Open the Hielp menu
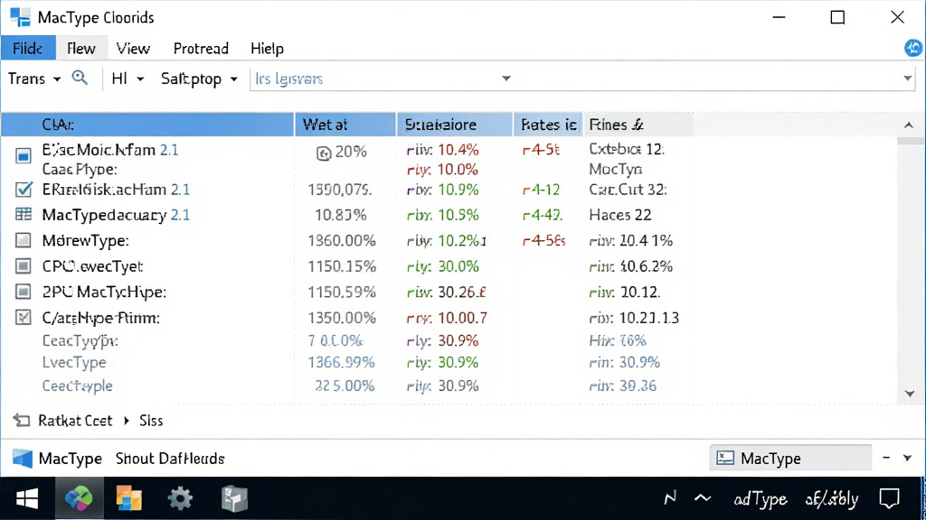926x520 pixels. 267,49
